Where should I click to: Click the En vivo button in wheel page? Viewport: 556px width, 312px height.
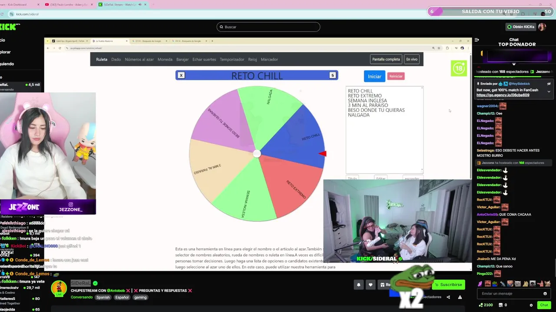[411, 59]
